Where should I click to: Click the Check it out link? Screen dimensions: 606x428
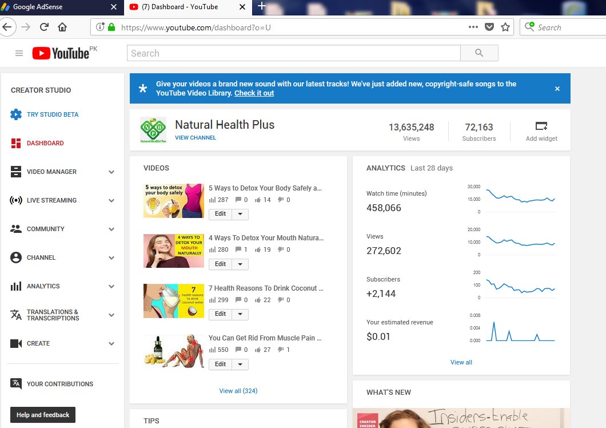point(254,93)
